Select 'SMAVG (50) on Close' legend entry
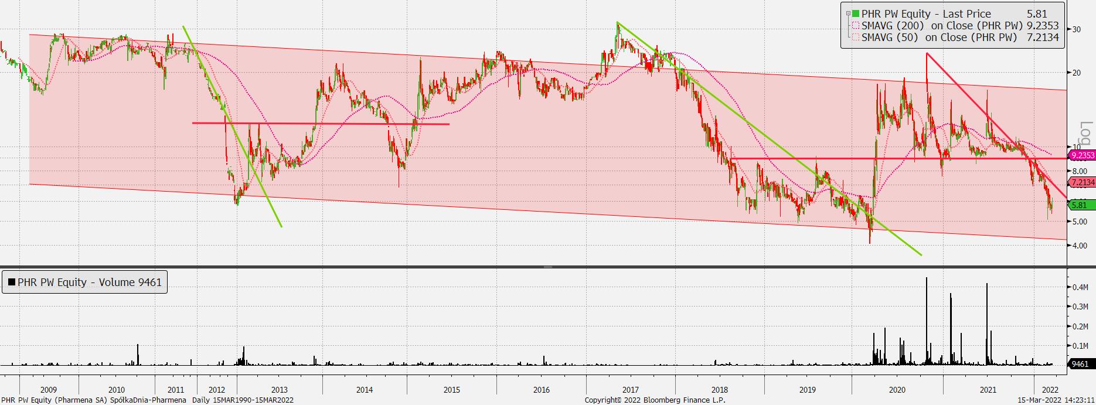 [x=940, y=37]
